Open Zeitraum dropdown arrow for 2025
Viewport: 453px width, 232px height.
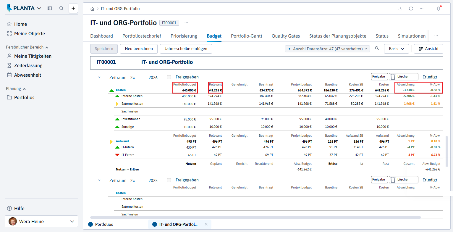pyautogui.click(x=134, y=181)
